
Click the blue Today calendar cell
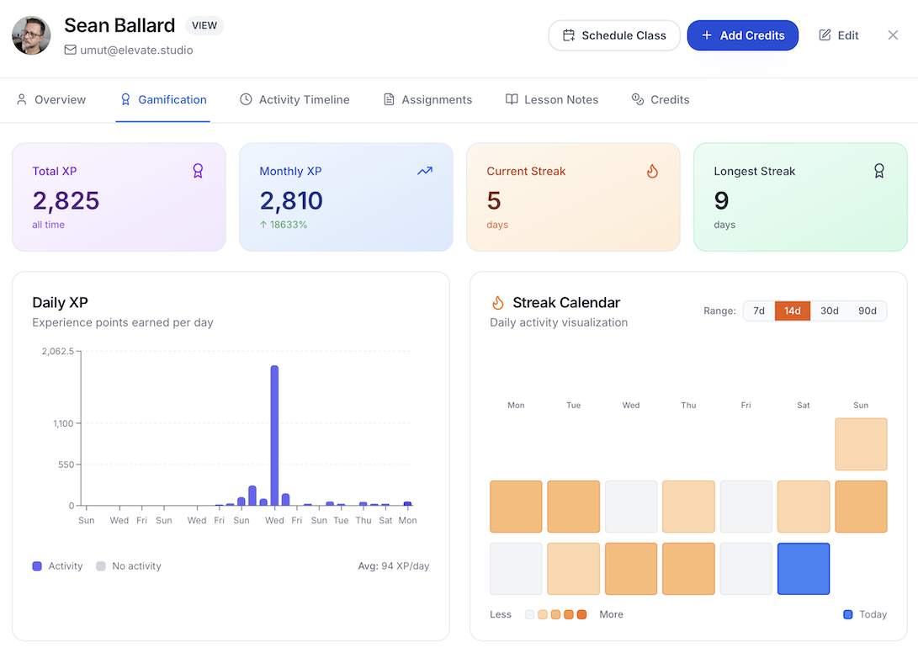tap(803, 569)
